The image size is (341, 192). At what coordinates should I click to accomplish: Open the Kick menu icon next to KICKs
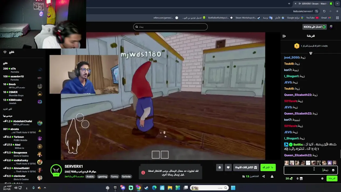point(331,27)
